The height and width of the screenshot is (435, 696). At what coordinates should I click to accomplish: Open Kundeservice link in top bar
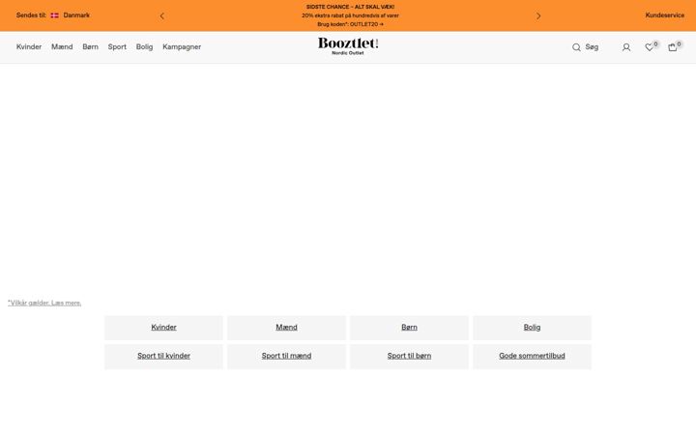pyautogui.click(x=664, y=15)
